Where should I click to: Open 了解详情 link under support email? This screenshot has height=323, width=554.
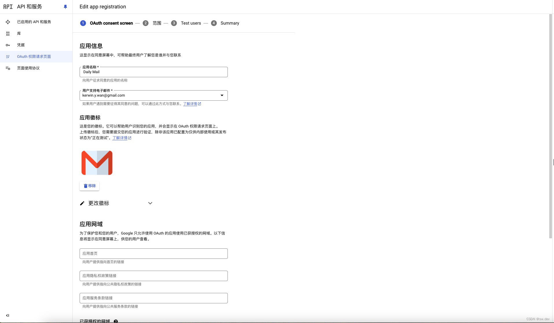[x=190, y=104]
